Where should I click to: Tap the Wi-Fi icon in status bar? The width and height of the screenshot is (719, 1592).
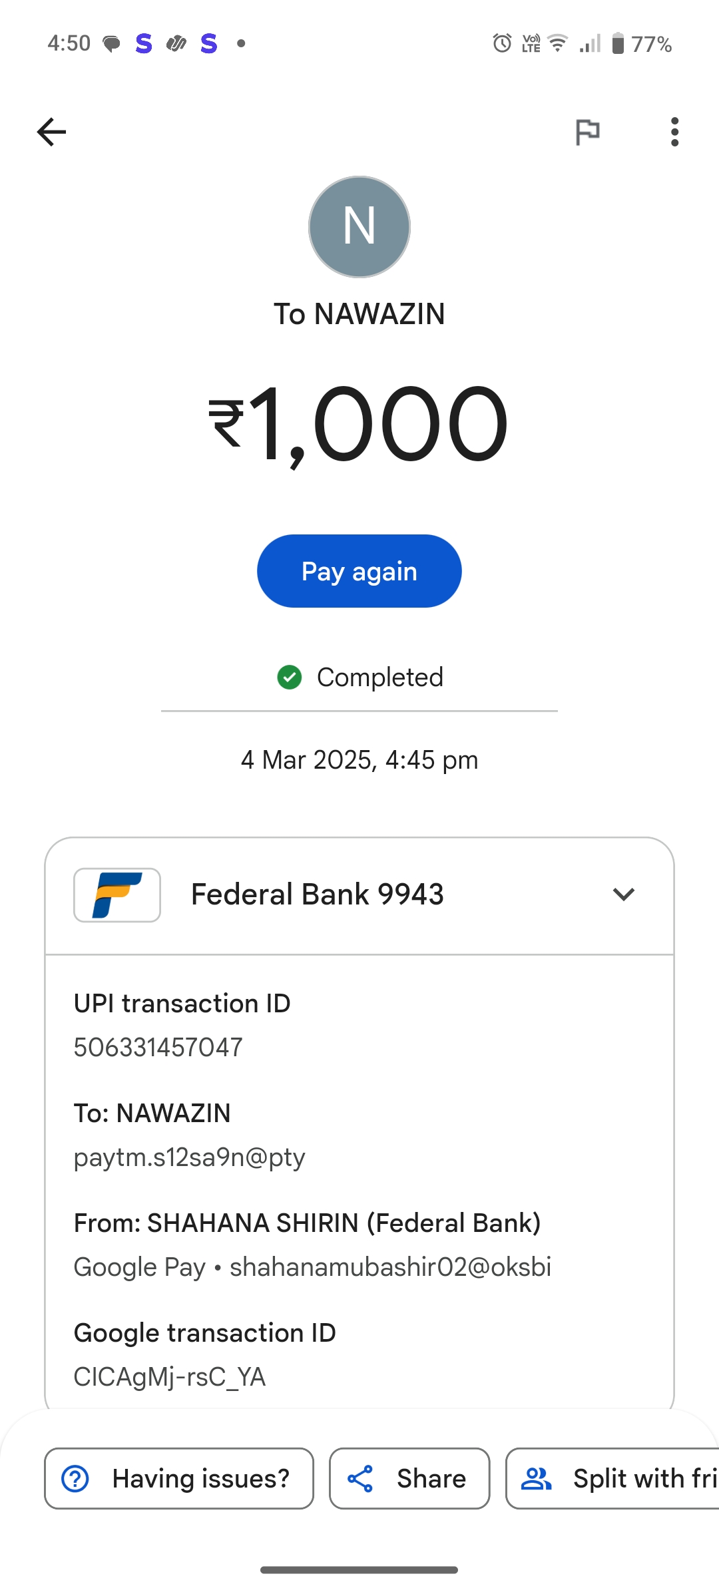click(x=557, y=44)
